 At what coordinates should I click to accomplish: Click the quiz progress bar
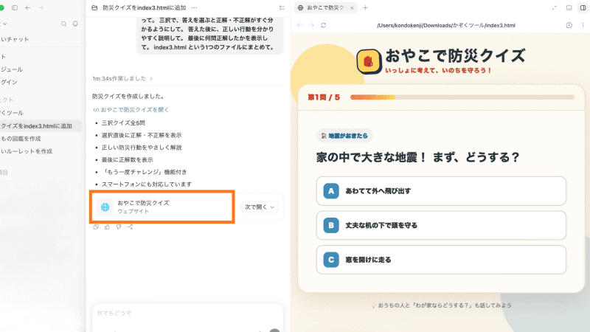pyautogui.click(x=462, y=97)
